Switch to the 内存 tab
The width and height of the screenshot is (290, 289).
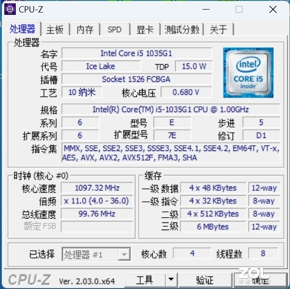85,29
